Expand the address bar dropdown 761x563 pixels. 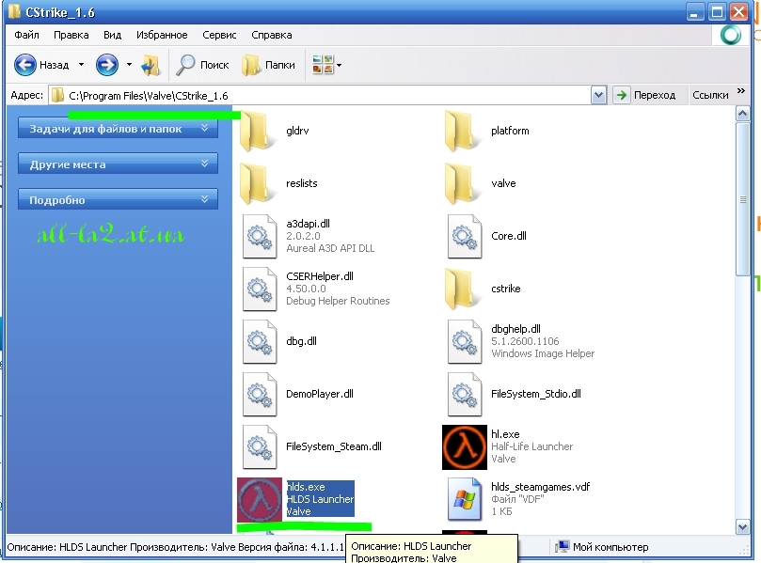[x=598, y=95]
